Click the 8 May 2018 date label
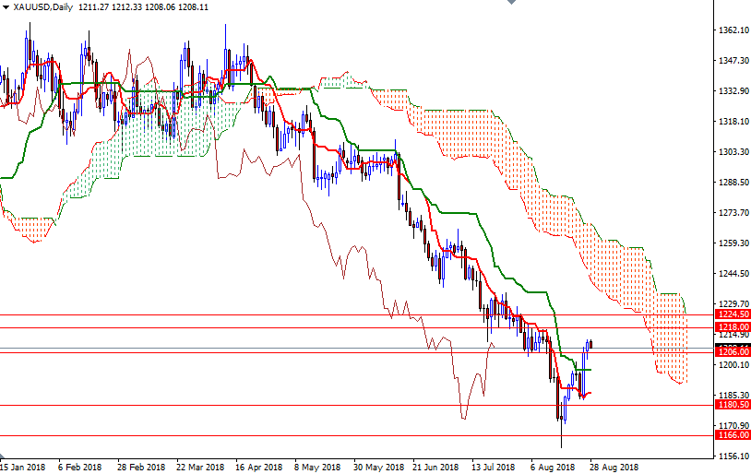The image size is (751, 474). (316, 467)
